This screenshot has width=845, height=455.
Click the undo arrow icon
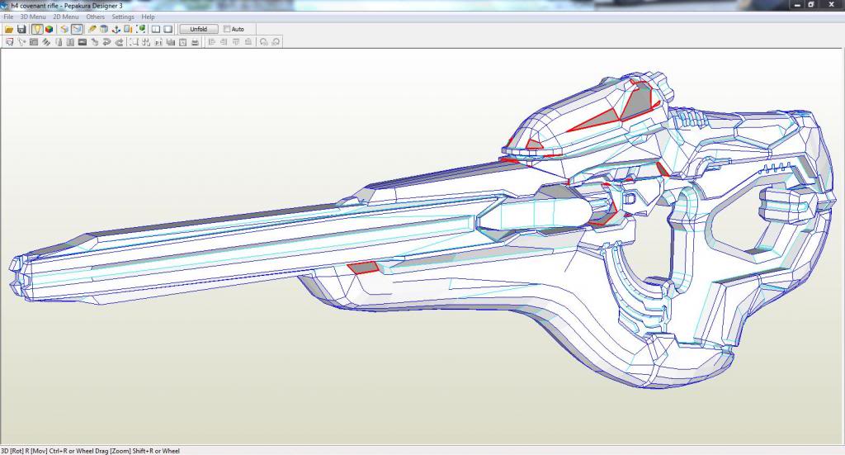click(x=106, y=42)
